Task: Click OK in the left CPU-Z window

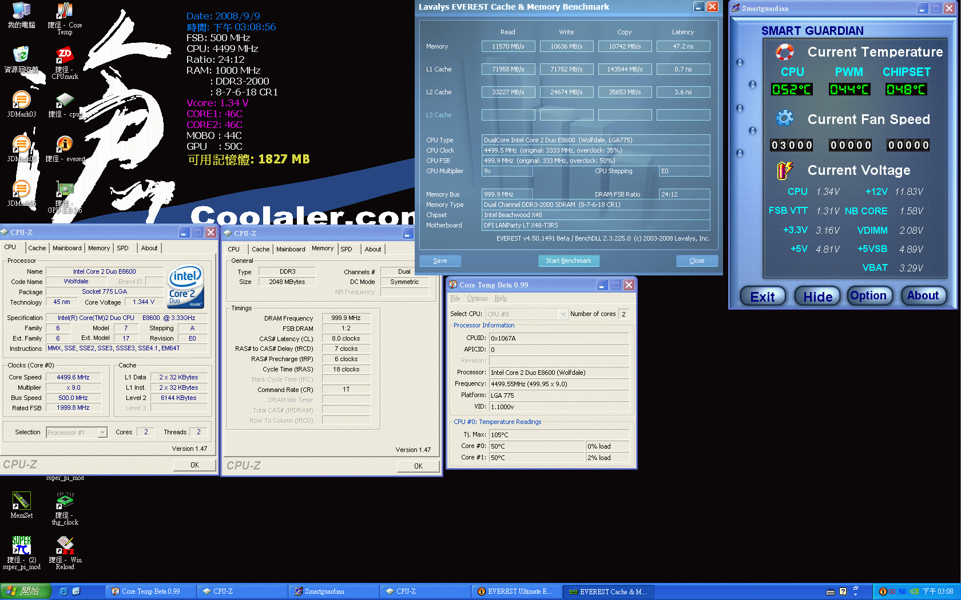Action: pyautogui.click(x=194, y=465)
